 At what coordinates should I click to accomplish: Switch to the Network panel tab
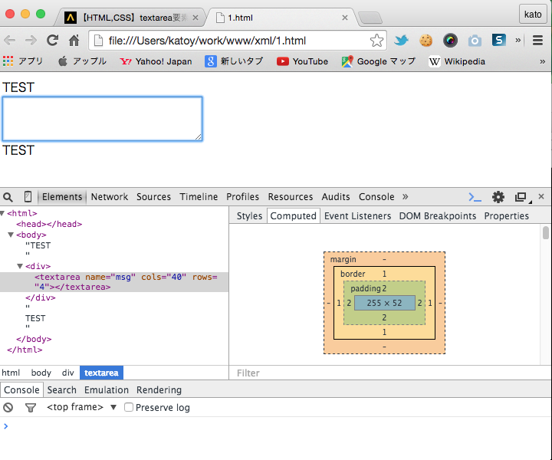110,197
